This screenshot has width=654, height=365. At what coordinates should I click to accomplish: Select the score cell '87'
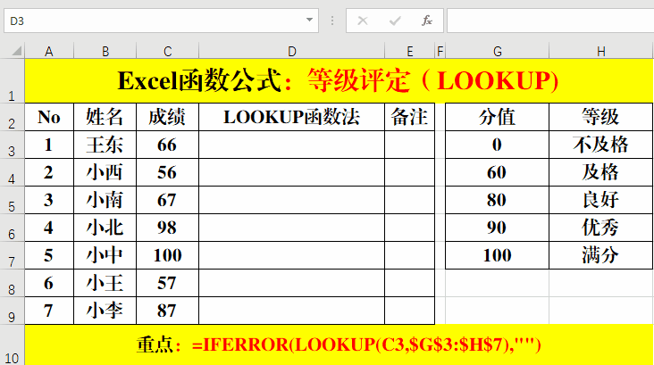click(x=168, y=311)
